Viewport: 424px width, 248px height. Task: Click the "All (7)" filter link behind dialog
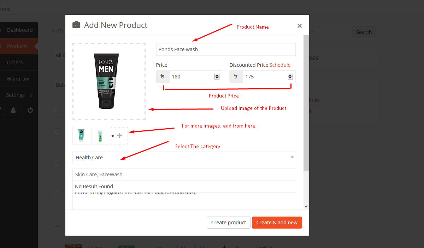[57, 31]
